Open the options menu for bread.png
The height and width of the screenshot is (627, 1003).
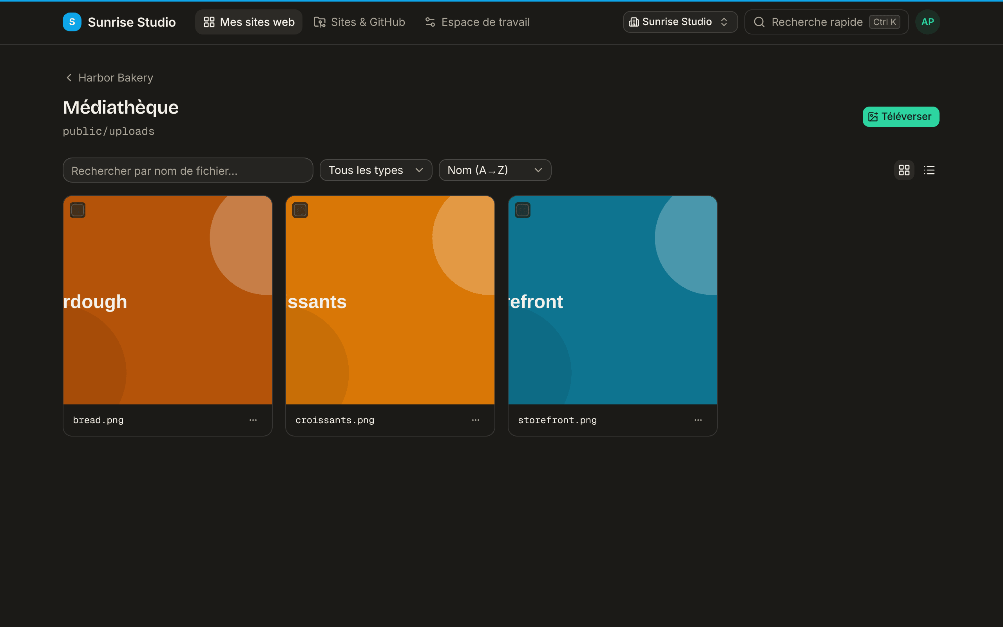[x=253, y=420]
